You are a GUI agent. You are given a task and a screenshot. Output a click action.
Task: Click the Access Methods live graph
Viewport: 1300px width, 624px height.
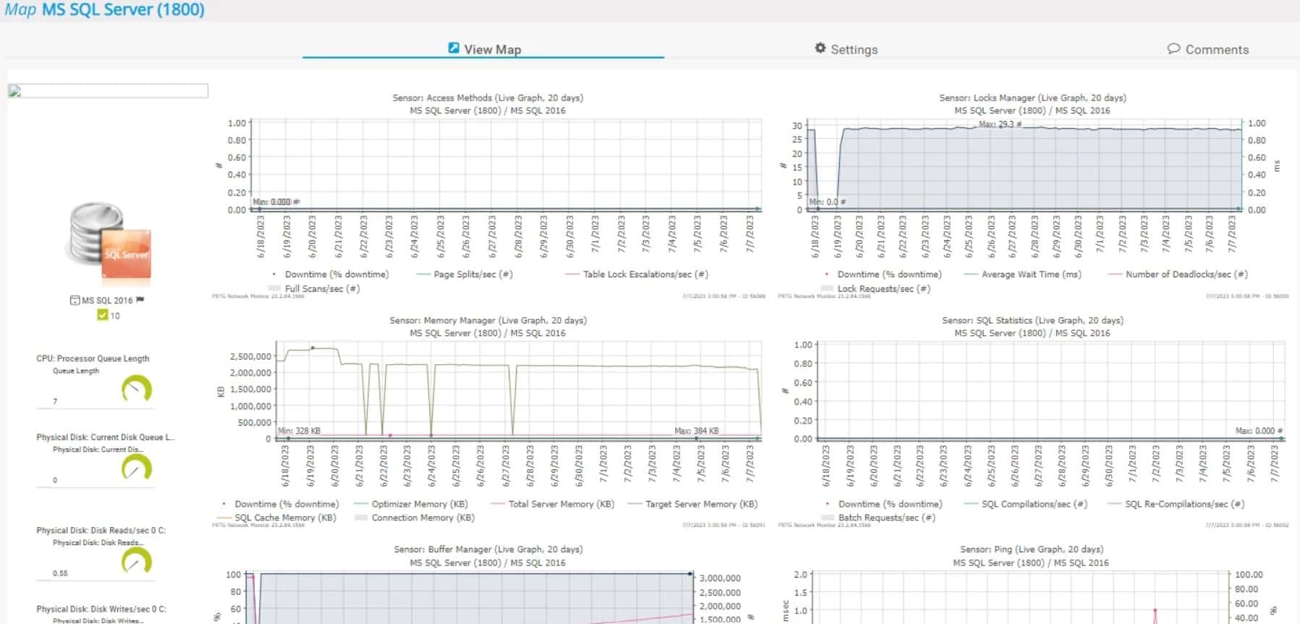click(x=488, y=195)
